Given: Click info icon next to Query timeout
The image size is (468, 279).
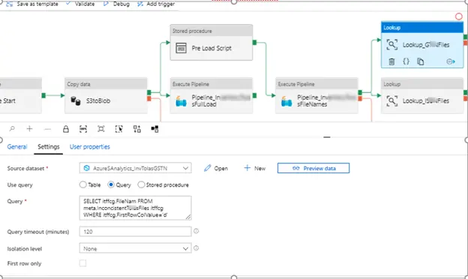Looking at the screenshot, I should 196,231.
